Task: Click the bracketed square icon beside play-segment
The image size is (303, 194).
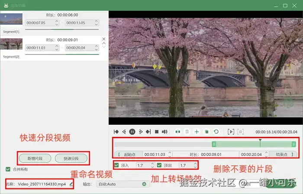Action: (240, 132)
